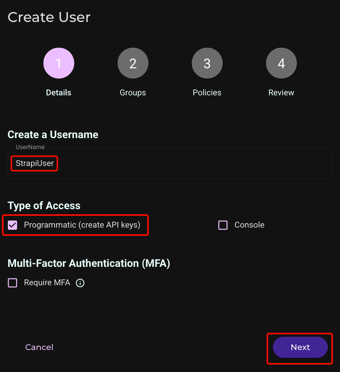This screenshot has height=372, width=340.
Task: Open the Policies step label
Action: tap(207, 93)
